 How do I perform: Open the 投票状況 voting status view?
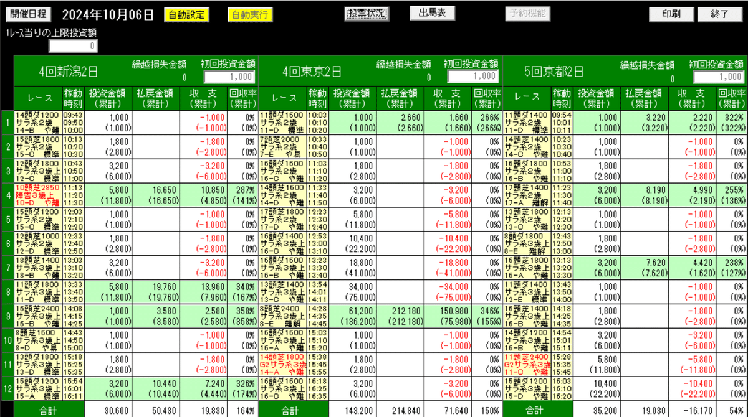coord(367,13)
